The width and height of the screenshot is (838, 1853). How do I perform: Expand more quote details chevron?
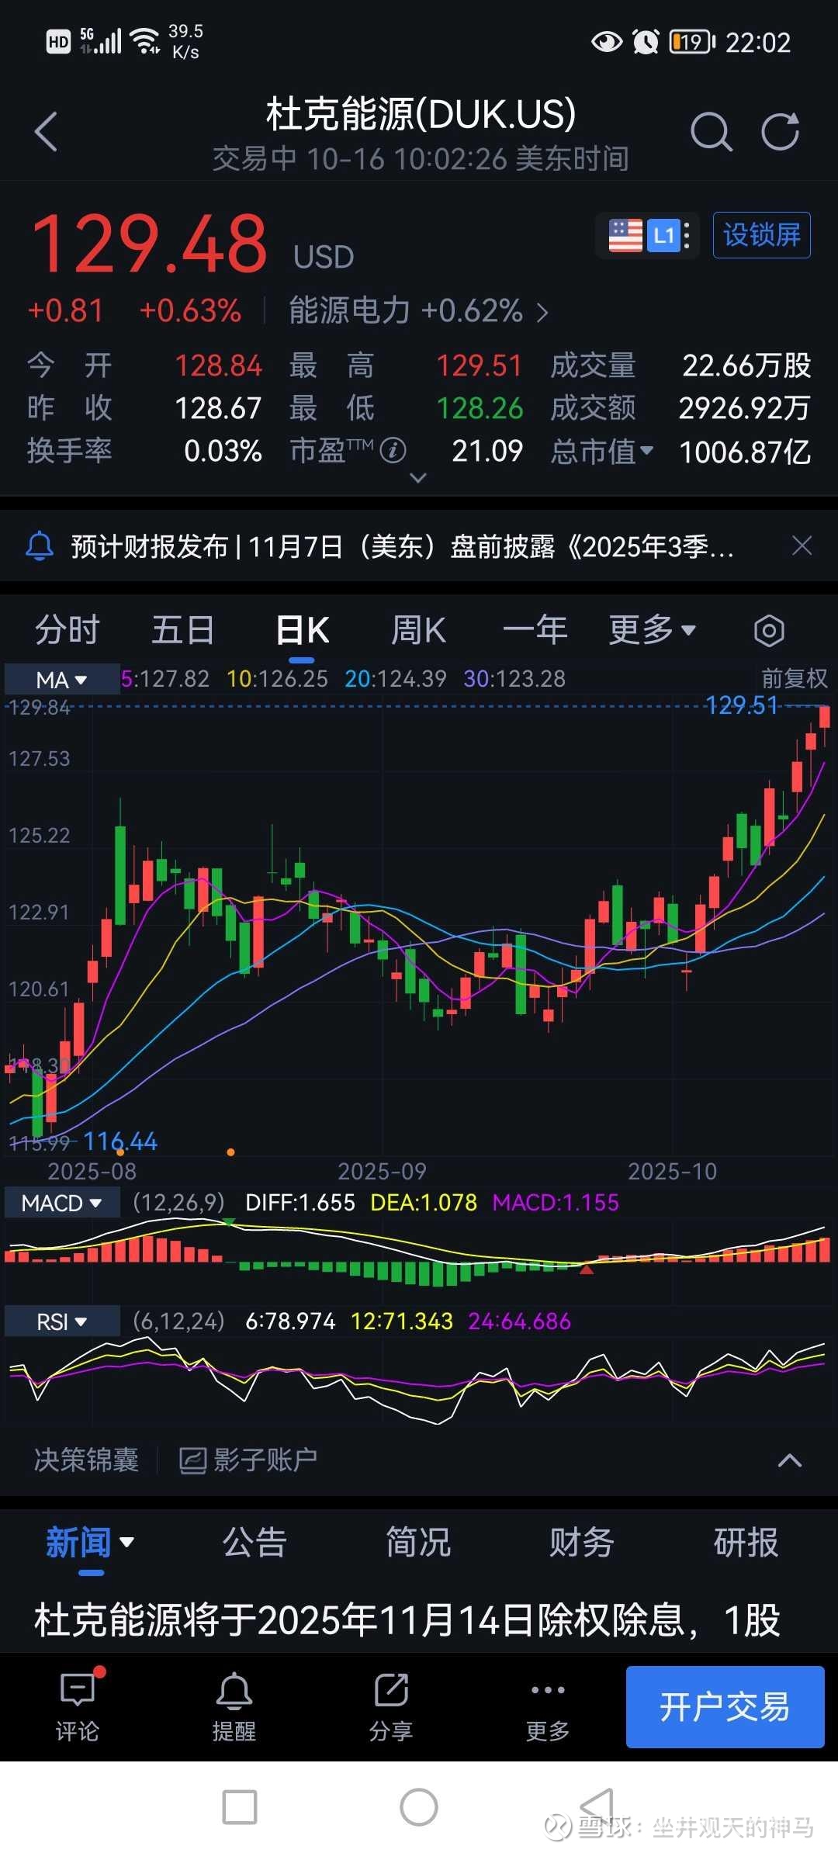[418, 478]
